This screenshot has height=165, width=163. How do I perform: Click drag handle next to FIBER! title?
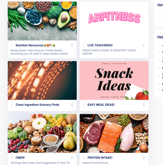point(12,158)
